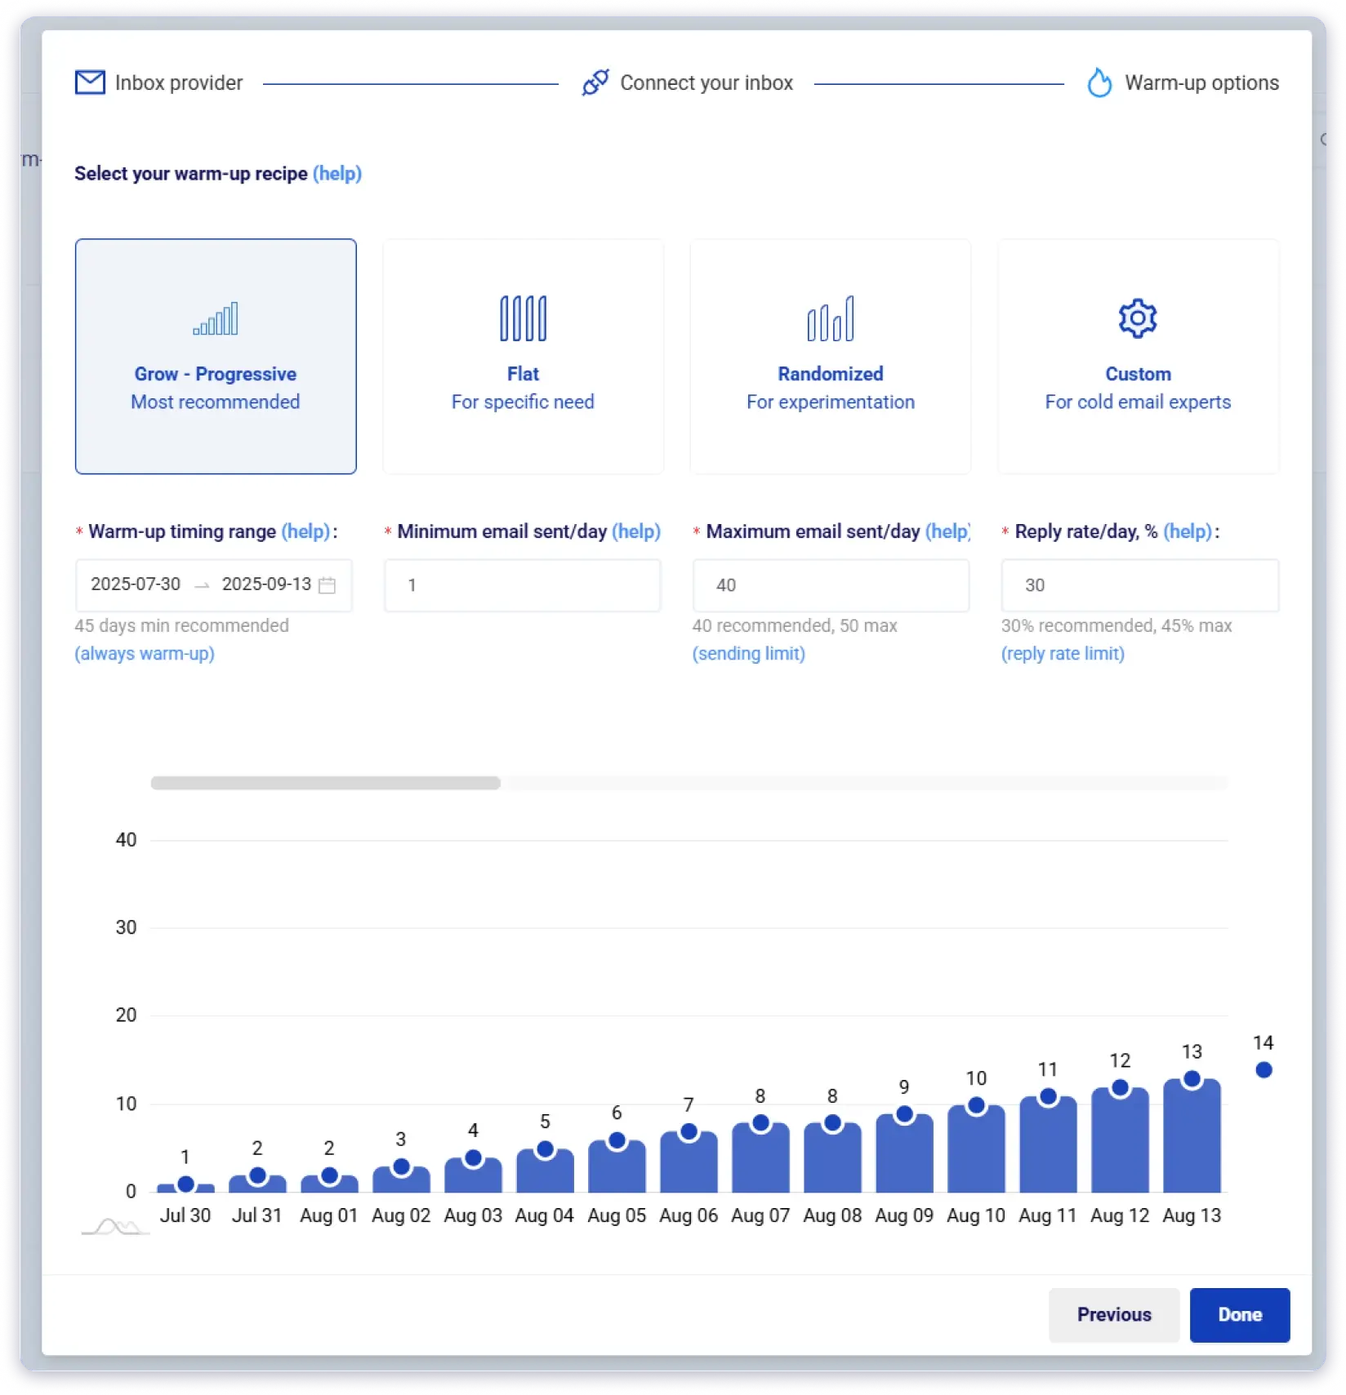Select the Grow - Progressive bars icon
Screen dimensions: 1346x1395
[x=216, y=318]
